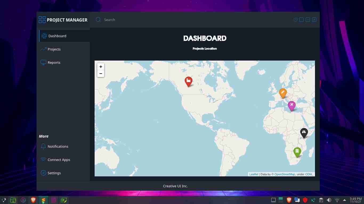Screen dimensions: 364x204
Task: Open the application launcher on the taskbar
Action: pos(4,200)
